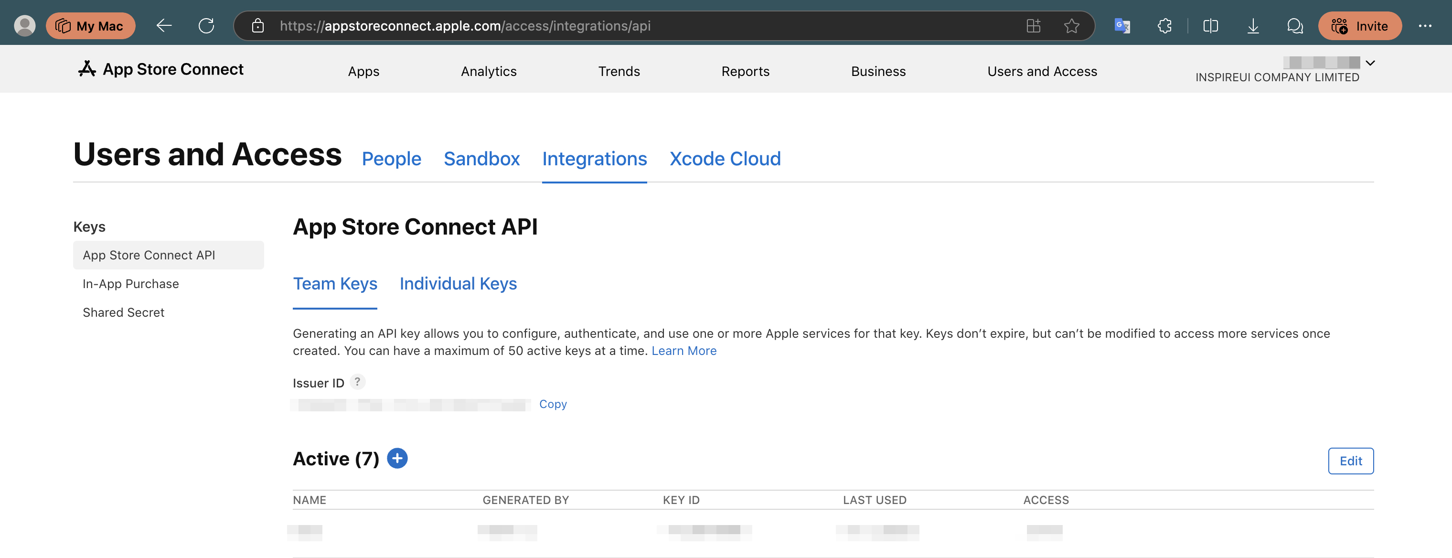This screenshot has height=558, width=1452.
Task: Select Shared Secret in Keys sidebar
Action: (x=123, y=313)
